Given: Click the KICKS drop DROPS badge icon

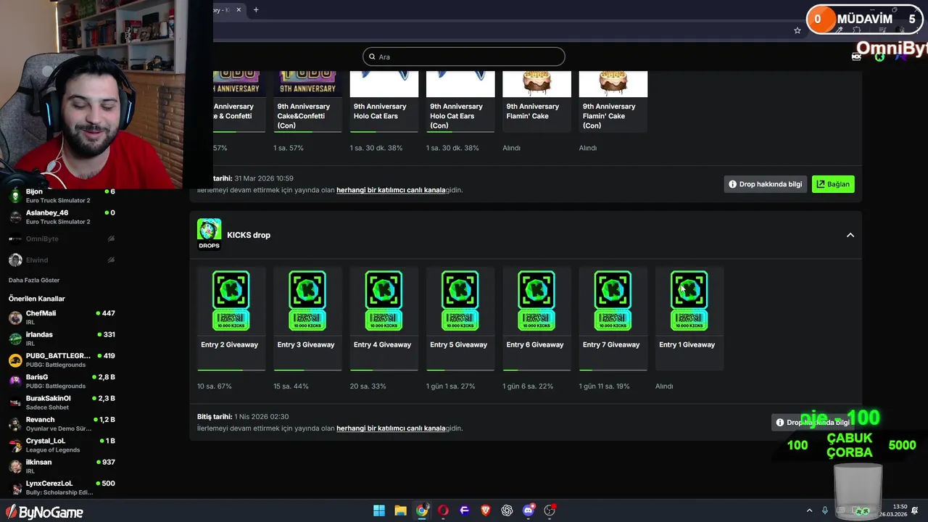Looking at the screenshot, I should pyautogui.click(x=209, y=234).
